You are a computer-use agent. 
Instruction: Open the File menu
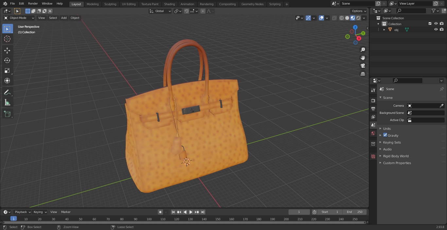tap(12, 4)
